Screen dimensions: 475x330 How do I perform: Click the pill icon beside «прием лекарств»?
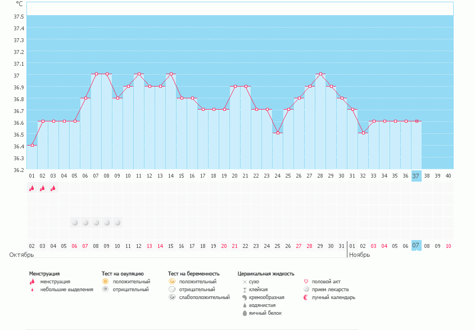[306, 290]
